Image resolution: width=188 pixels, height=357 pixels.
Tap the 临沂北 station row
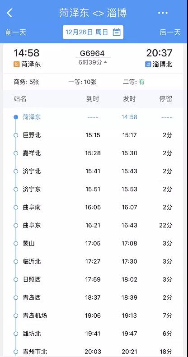(93, 261)
